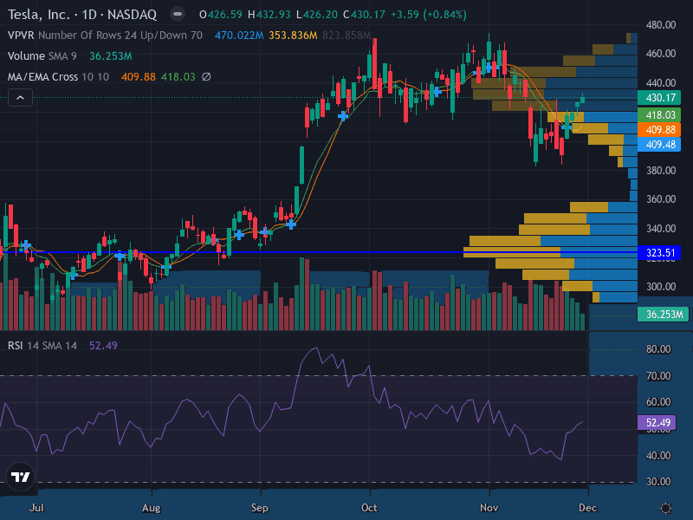693x520 pixels.
Task: Click the +3.59 (+0.84%) change value
Action: point(429,15)
